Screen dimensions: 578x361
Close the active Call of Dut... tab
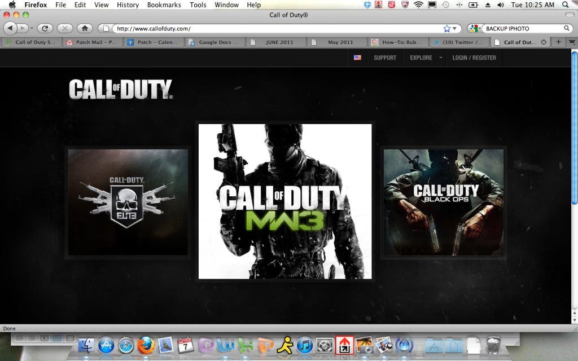[x=544, y=42]
